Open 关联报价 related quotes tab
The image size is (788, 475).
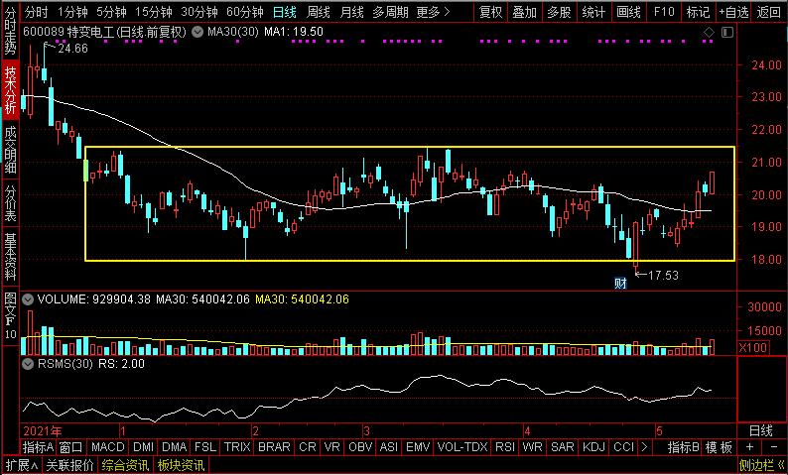tap(69, 466)
